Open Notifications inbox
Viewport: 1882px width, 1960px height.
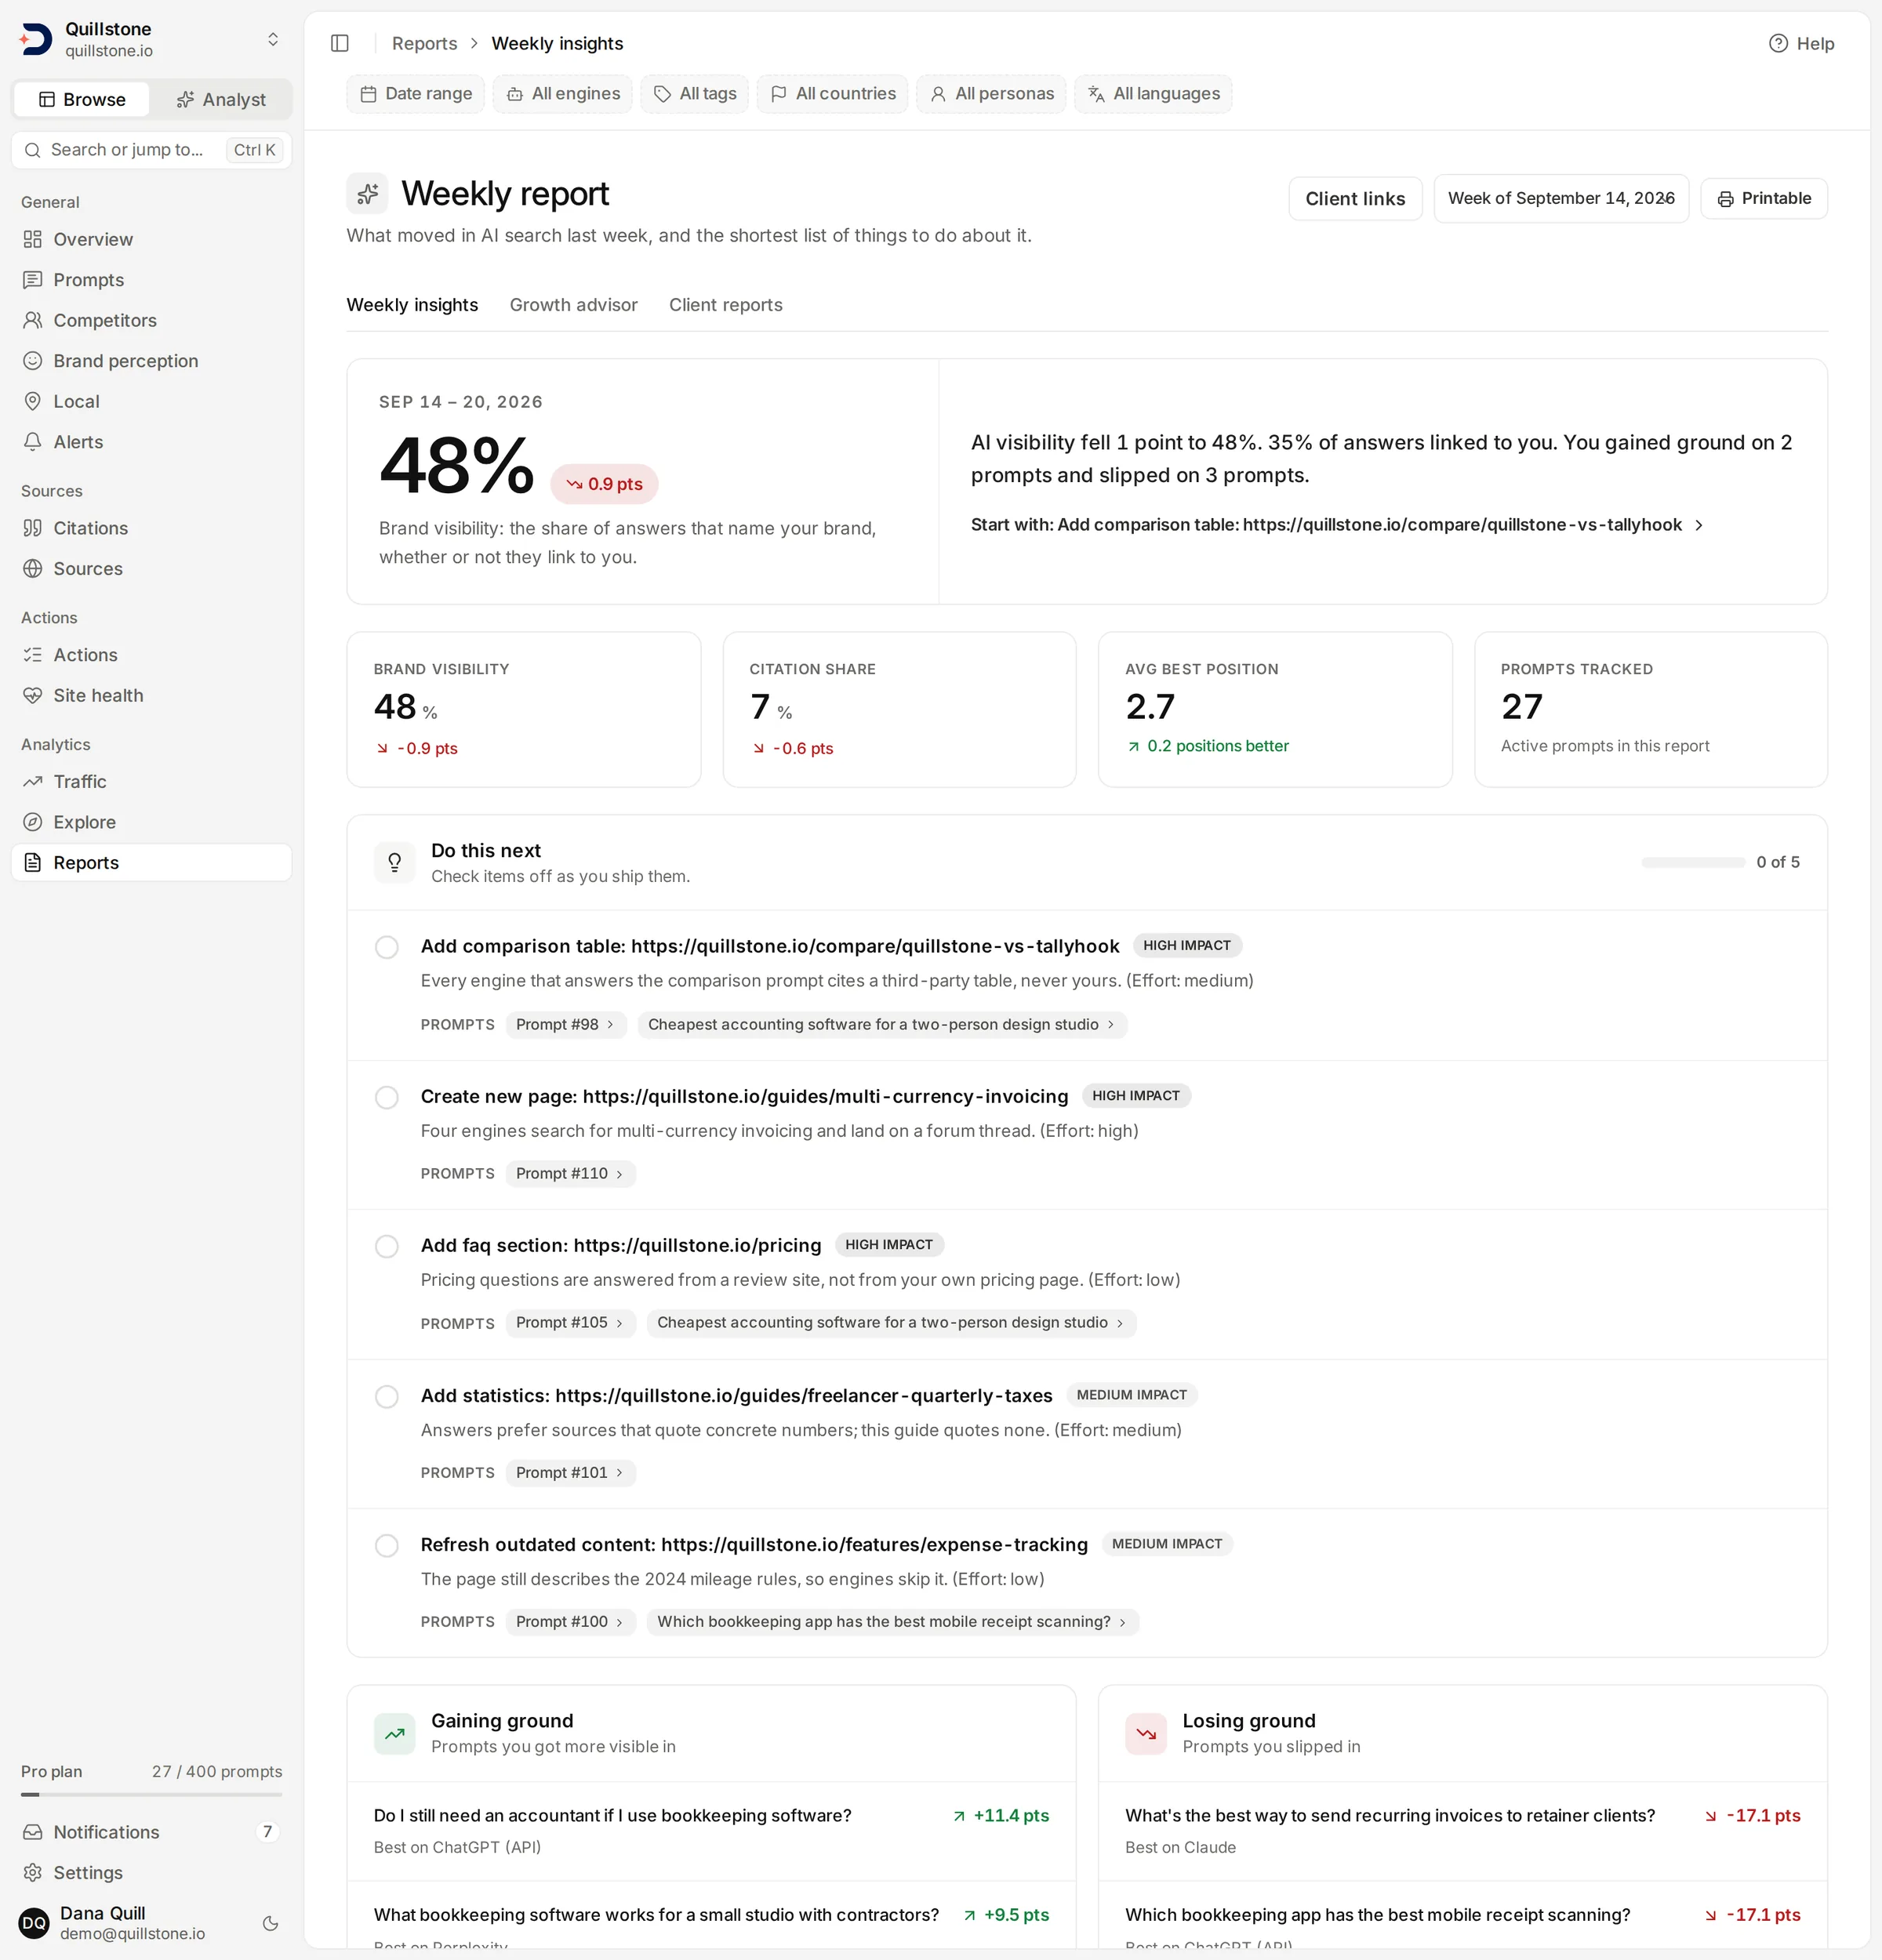point(152,1832)
